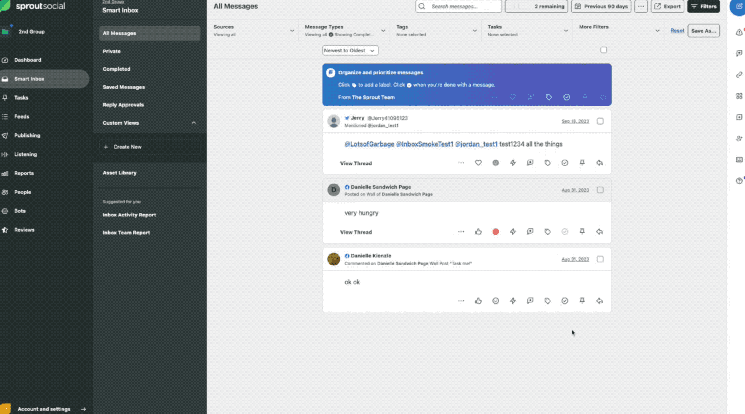The width and height of the screenshot is (745, 414).
Task: Expand the Message Types filter dropdown
Action: 344,31
